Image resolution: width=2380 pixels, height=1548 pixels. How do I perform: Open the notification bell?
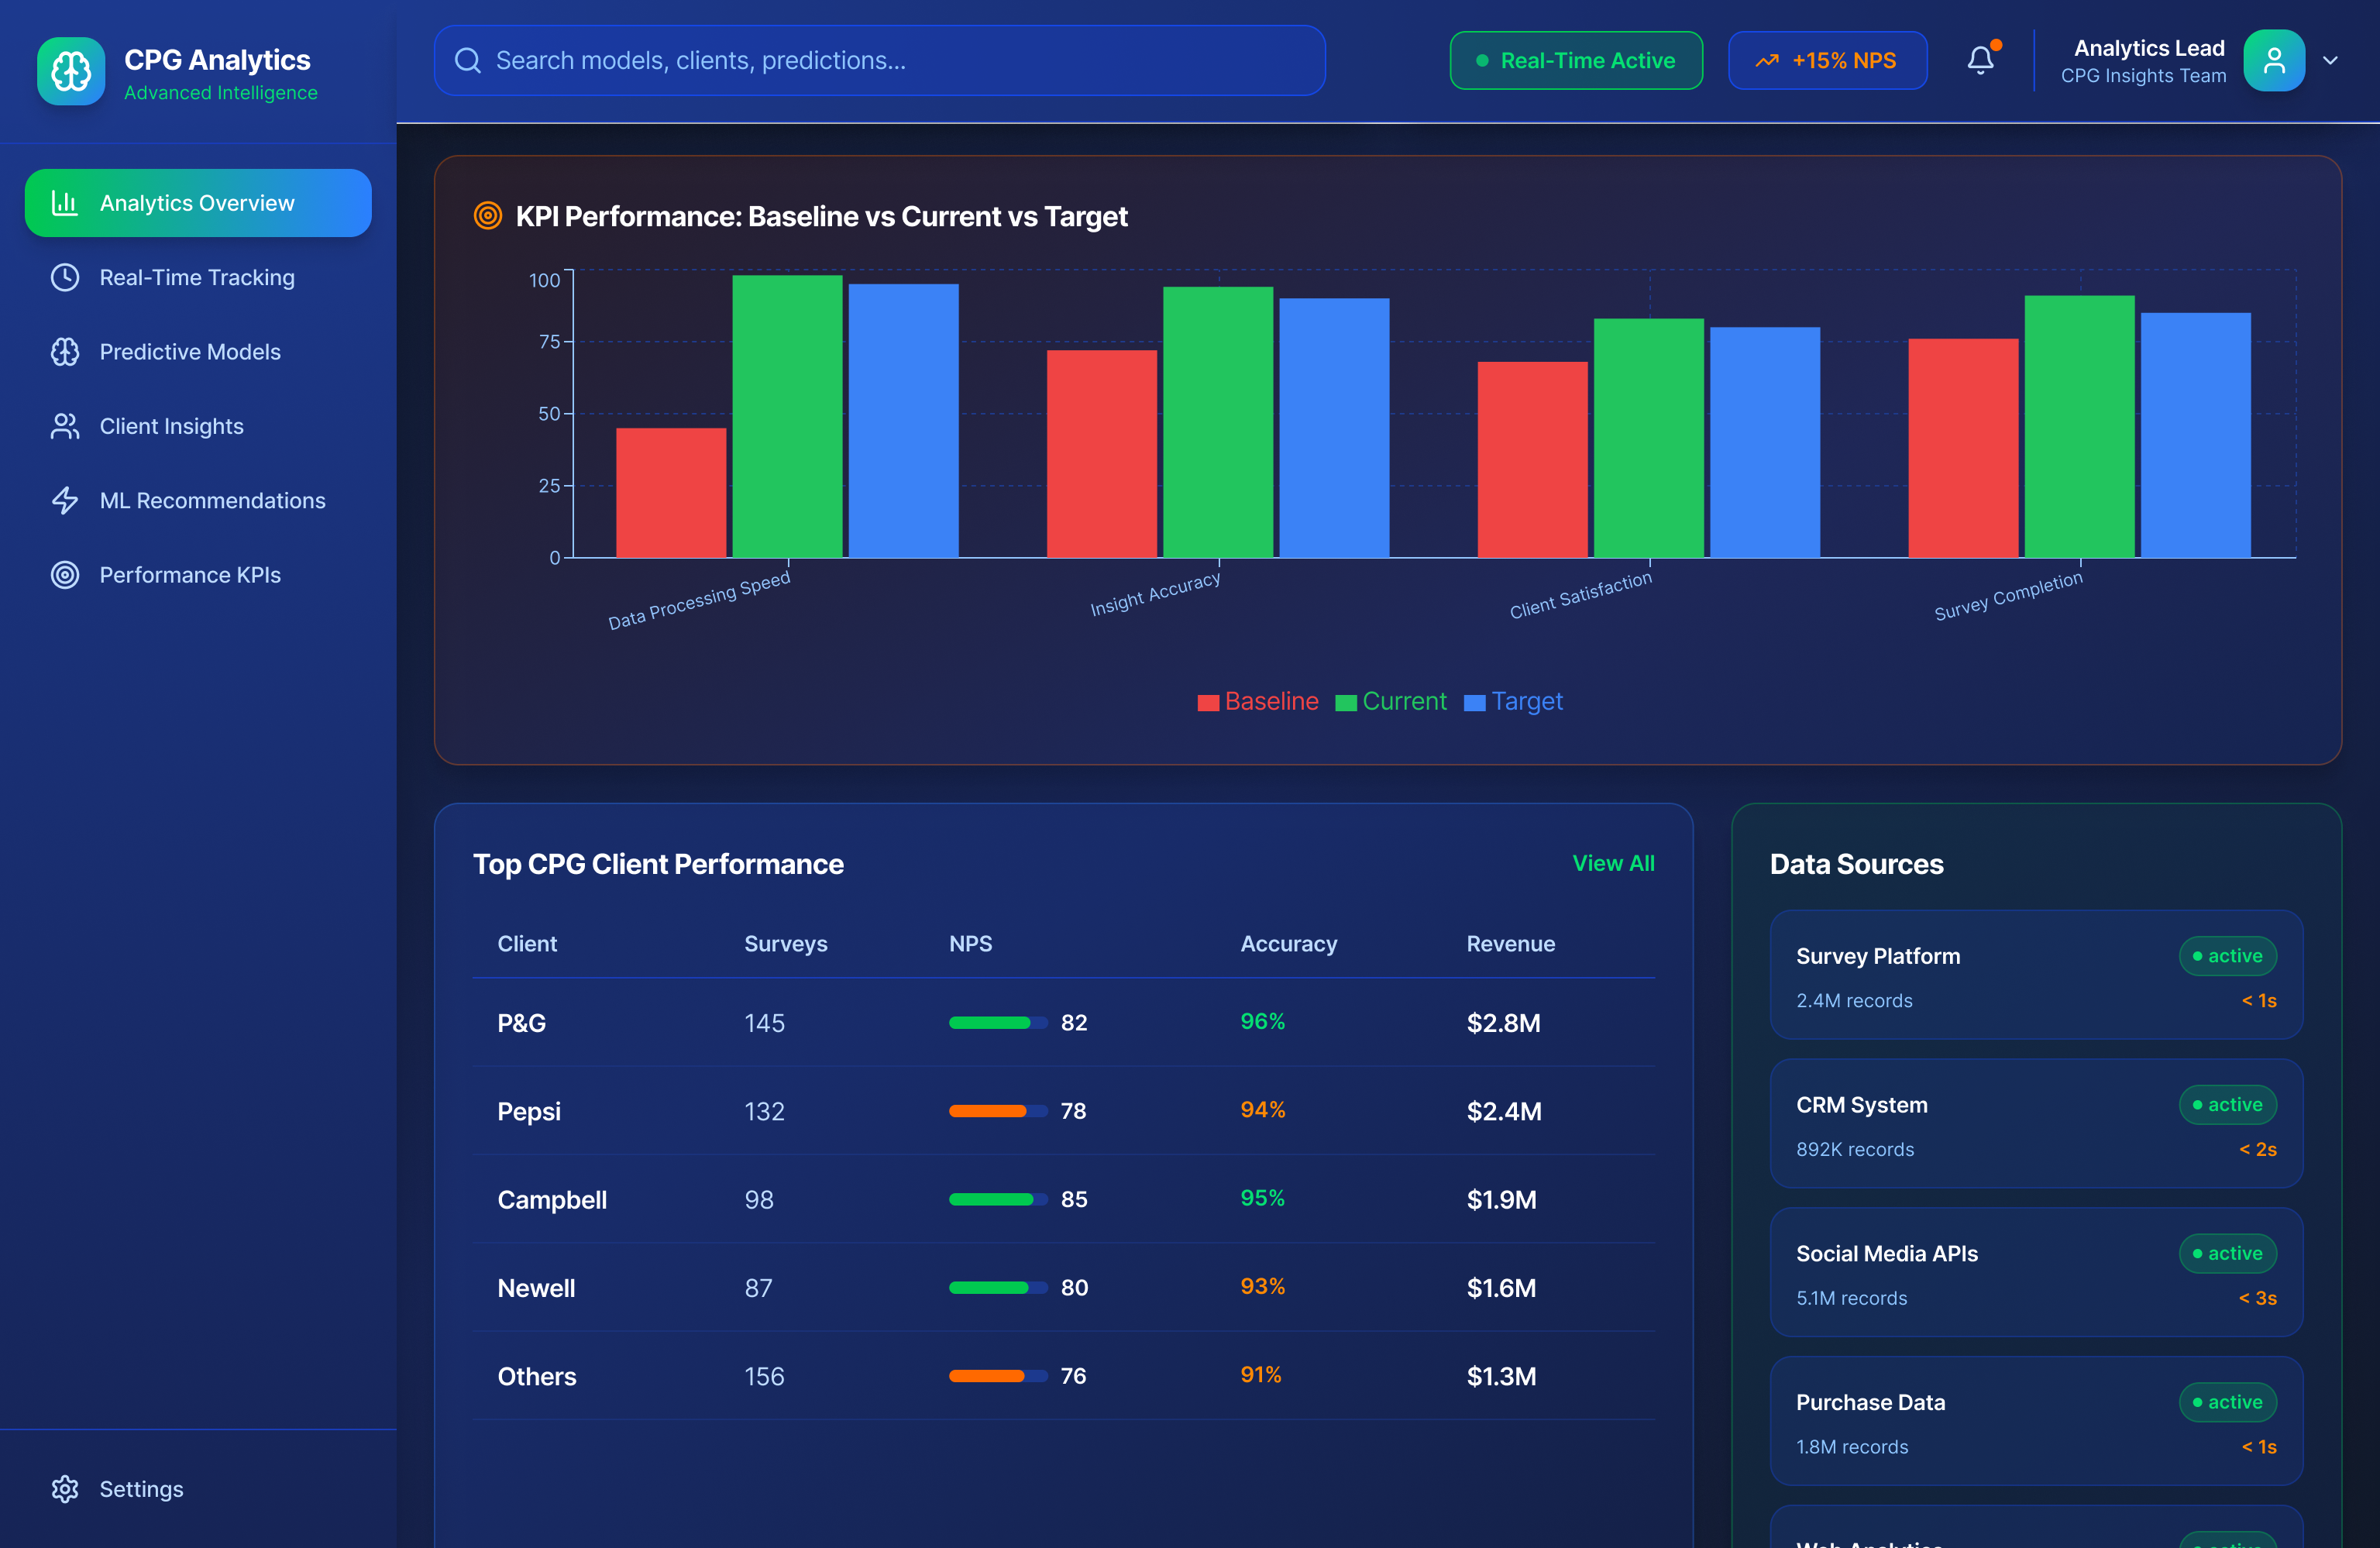(x=1982, y=60)
